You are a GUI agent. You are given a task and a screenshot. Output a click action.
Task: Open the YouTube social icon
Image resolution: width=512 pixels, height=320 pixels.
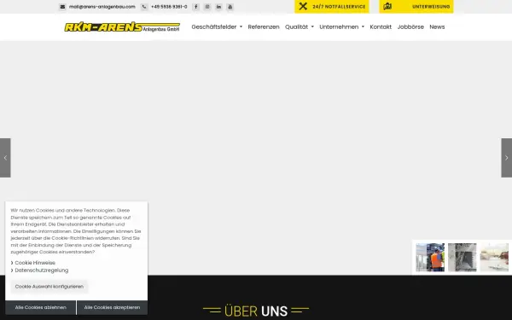[x=230, y=7]
